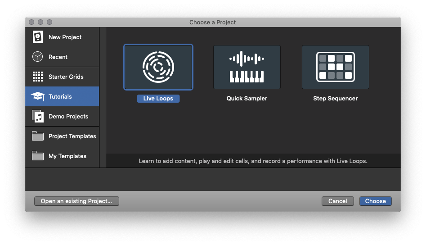The height and width of the screenshot is (245, 426).
Task: Switch to Starter Grids section
Action: click(x=62, y=77)
